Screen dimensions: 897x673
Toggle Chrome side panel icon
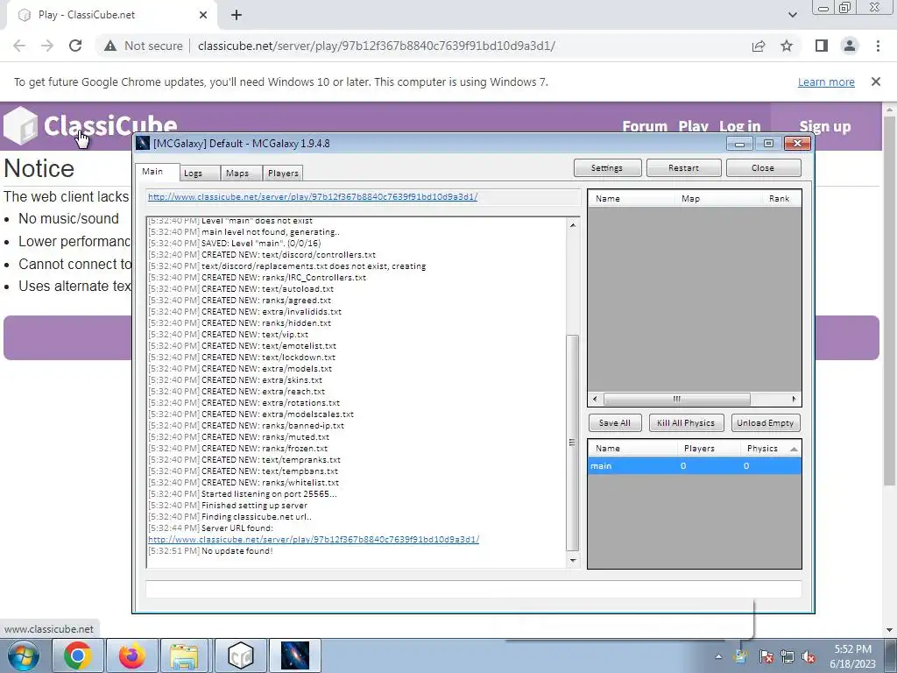tap(822, 46)
